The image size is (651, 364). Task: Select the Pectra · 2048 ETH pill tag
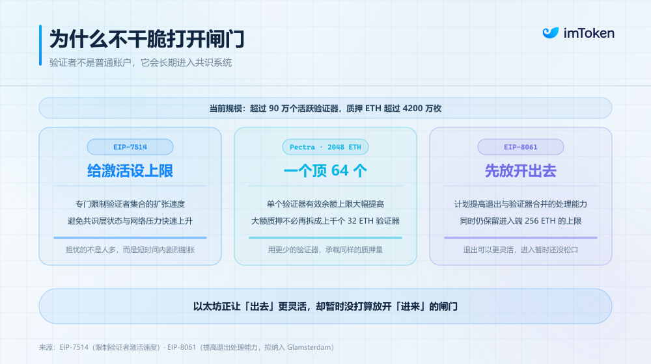[325, 147]
